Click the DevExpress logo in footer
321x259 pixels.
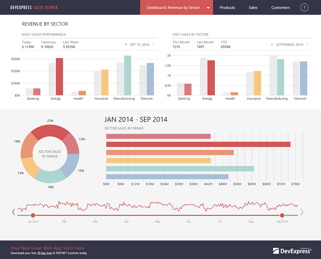click(292, 251)
